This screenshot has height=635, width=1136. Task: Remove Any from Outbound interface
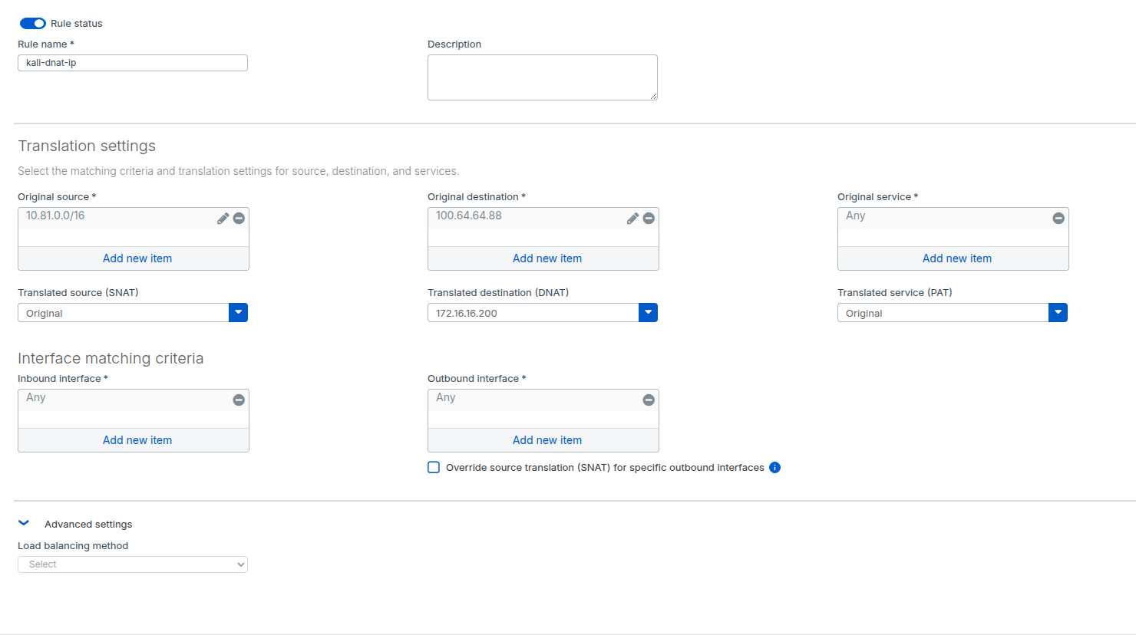649,400
